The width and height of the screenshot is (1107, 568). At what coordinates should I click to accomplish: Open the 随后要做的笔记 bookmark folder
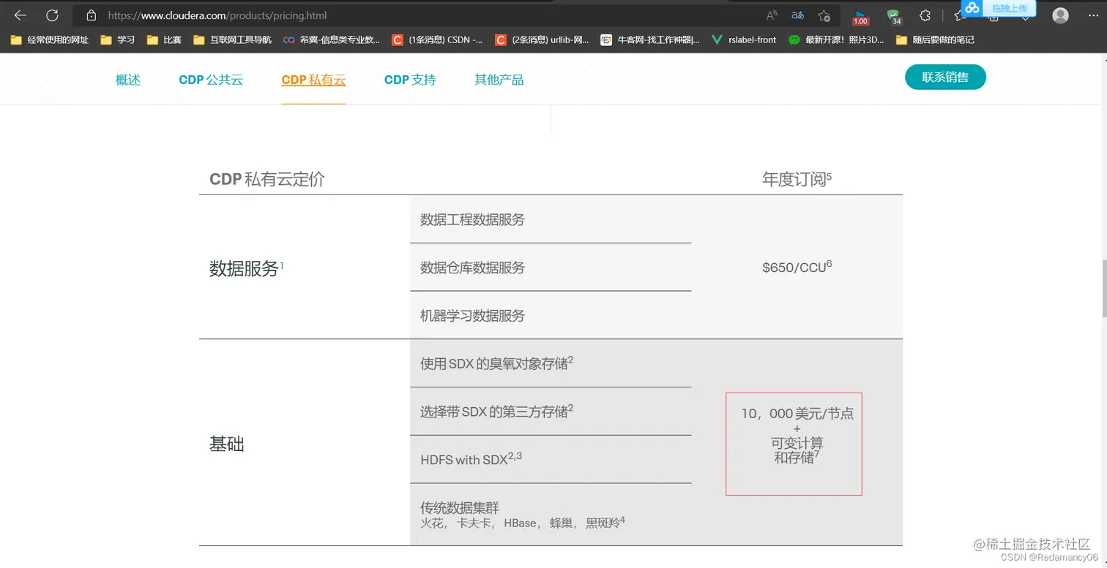[935, 39]
